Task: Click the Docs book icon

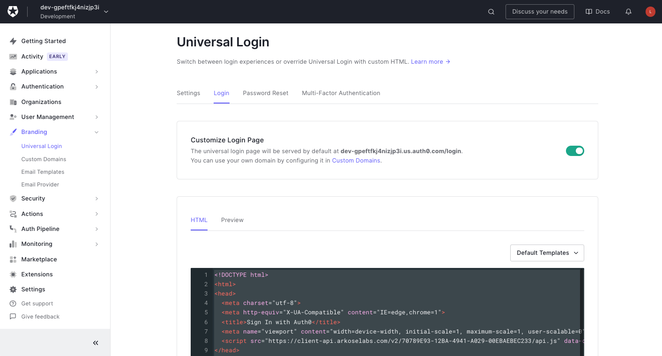Action: [x=589, y=12]
